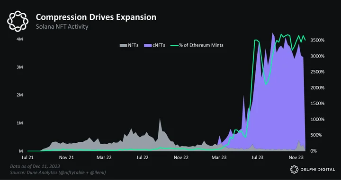Viewport: 341px width, 180px height.
Task: Click the 'Mar 22' x-axis label
Action: coord(104,157)
